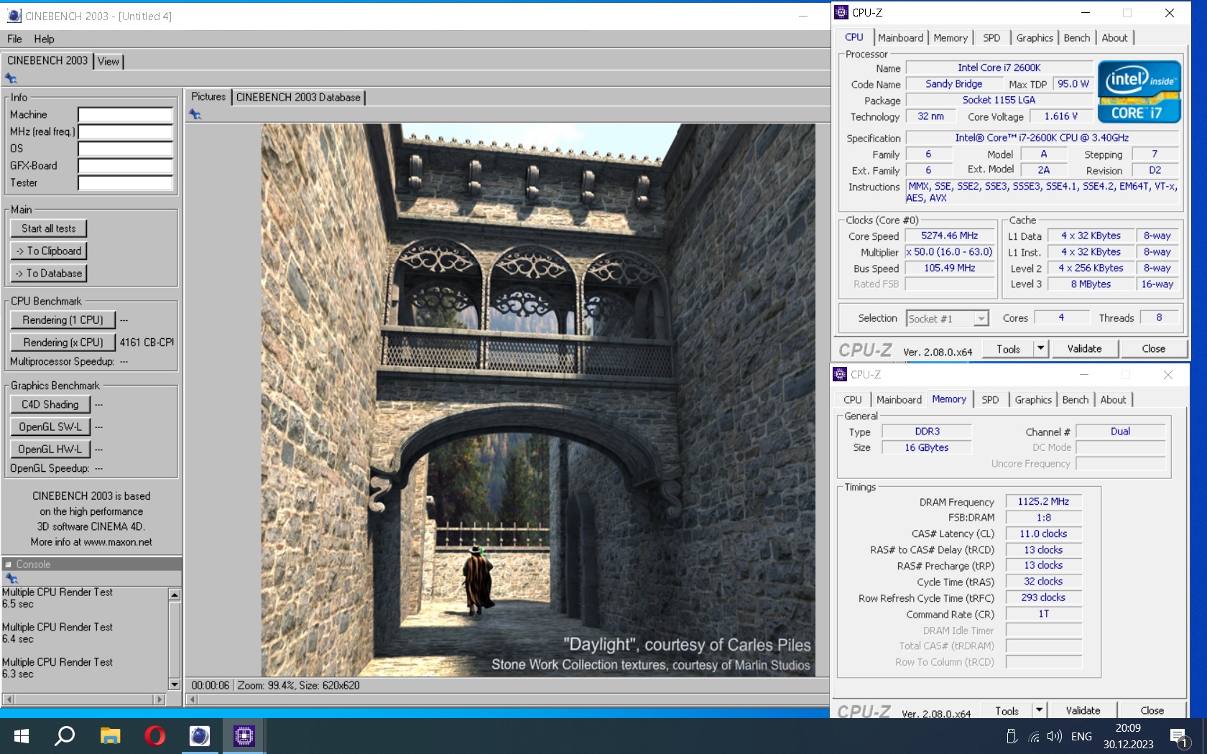Click Validate in top CPU-Z window
This screenshot has height=754, width=1207.
point(1085,348)
